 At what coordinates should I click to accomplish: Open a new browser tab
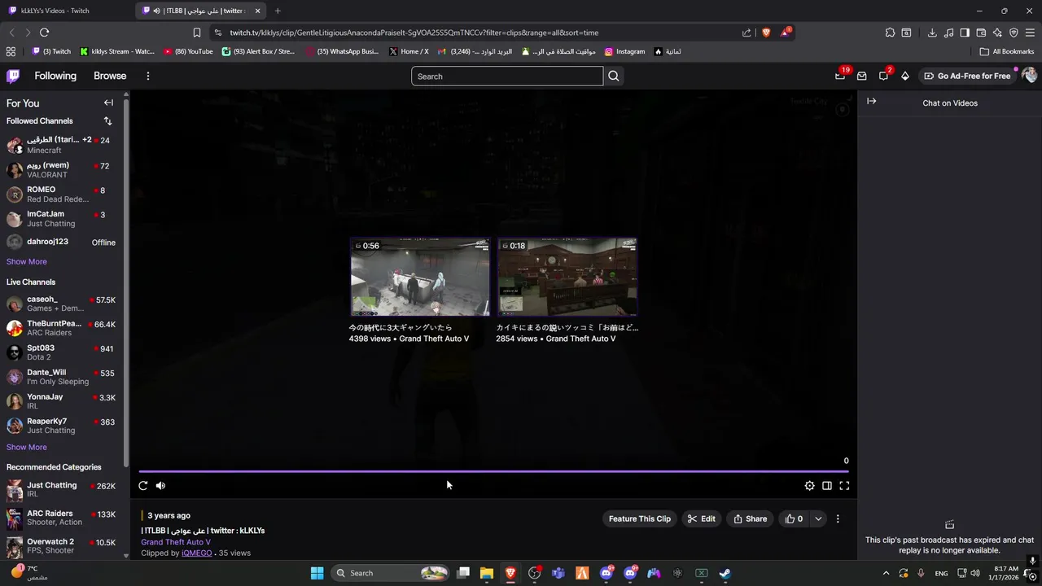(x=278, y=11)
